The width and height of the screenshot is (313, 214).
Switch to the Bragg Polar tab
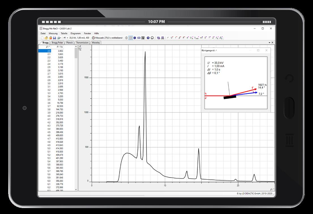(x=57, y=42)
